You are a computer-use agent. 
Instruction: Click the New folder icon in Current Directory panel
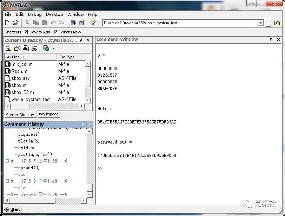coord(17,49)
